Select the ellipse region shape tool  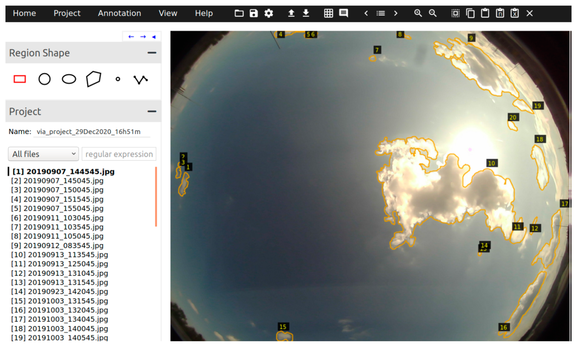point(69,79)
